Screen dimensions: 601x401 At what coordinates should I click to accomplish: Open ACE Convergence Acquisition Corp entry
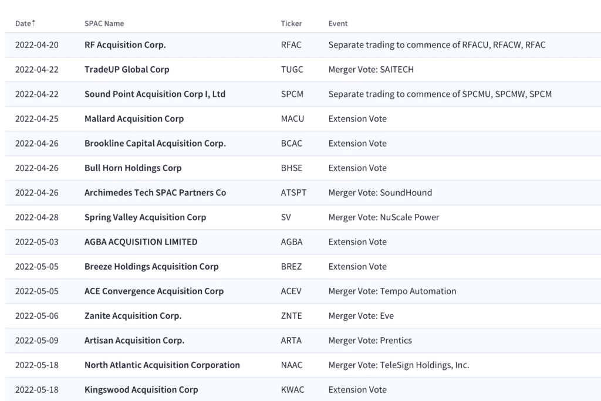click(154, 291)
